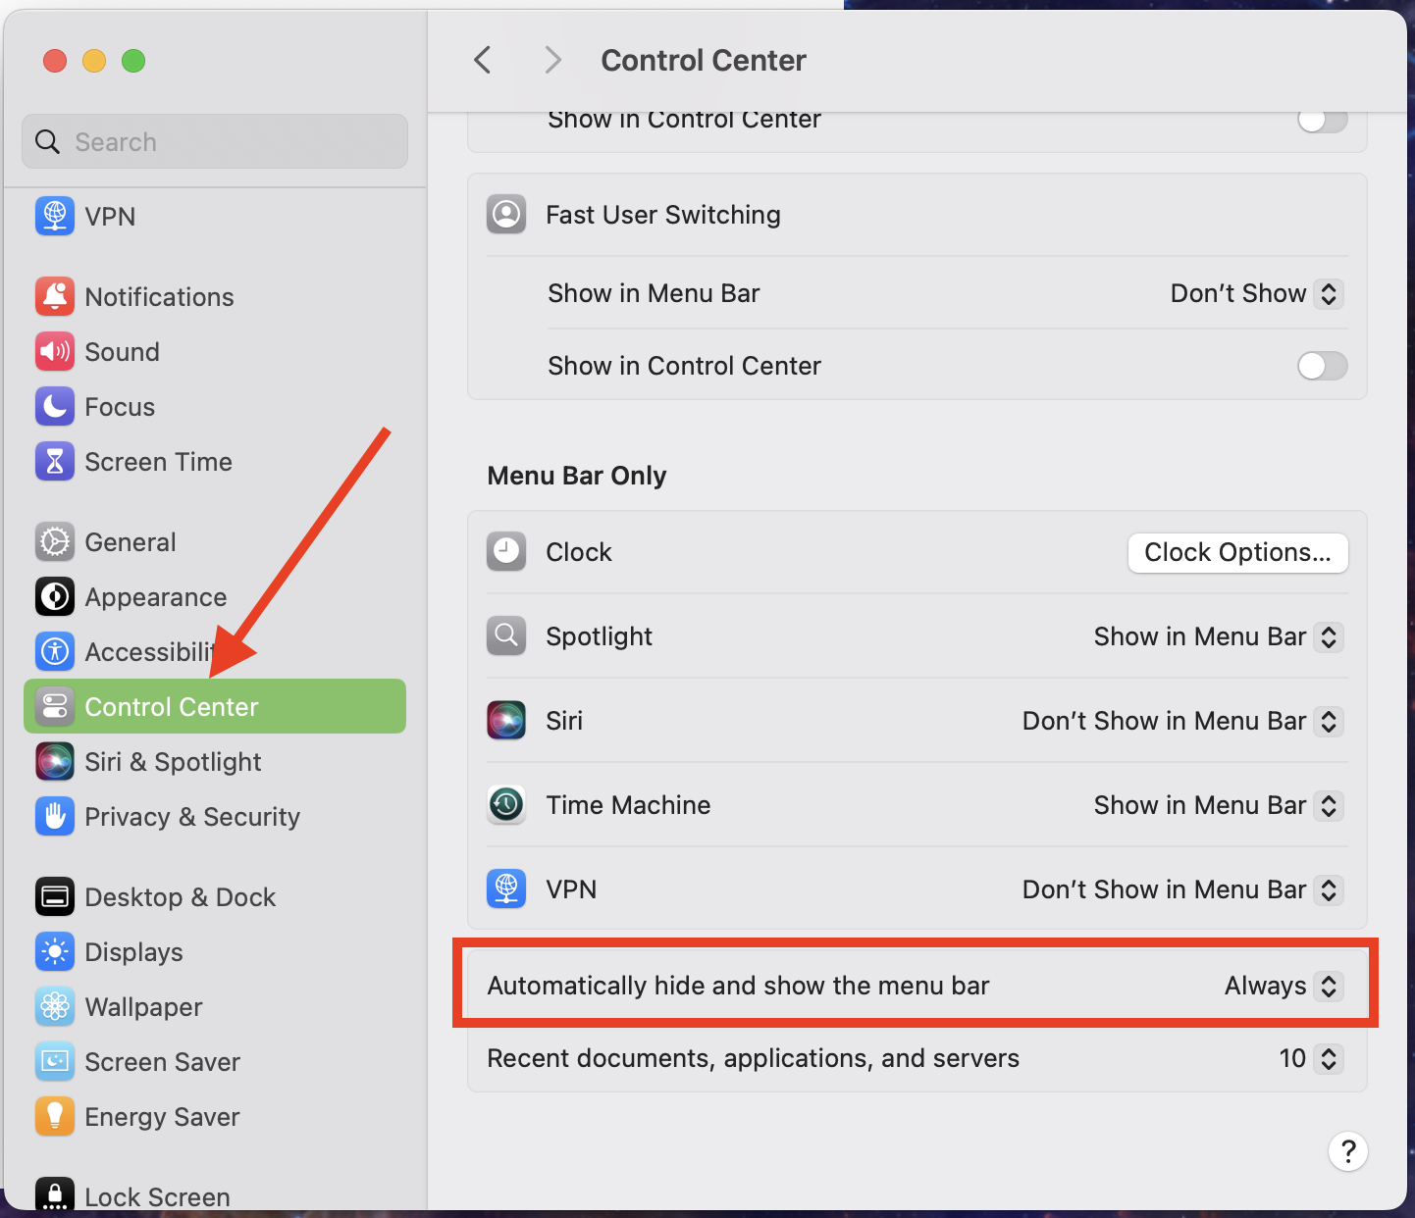Image resolution: width=1415 pixels, height=1218 pixels.
Task: Click the VPN icon in Menu Bar Only
Action: (506, 888)
